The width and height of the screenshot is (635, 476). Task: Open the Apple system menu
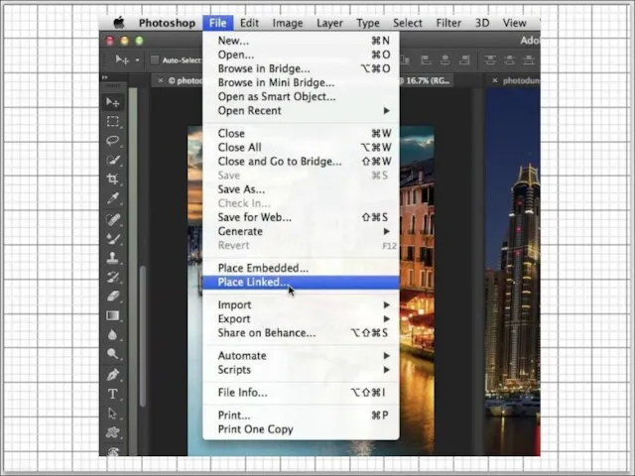[119, 23]
